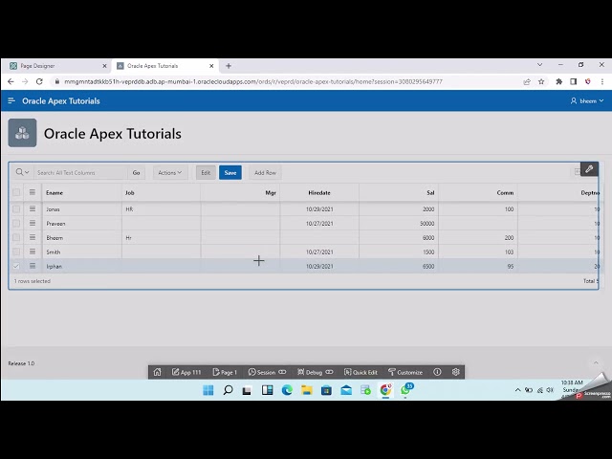
Task: Open row actions menu for Jonas
Action: 33,208
